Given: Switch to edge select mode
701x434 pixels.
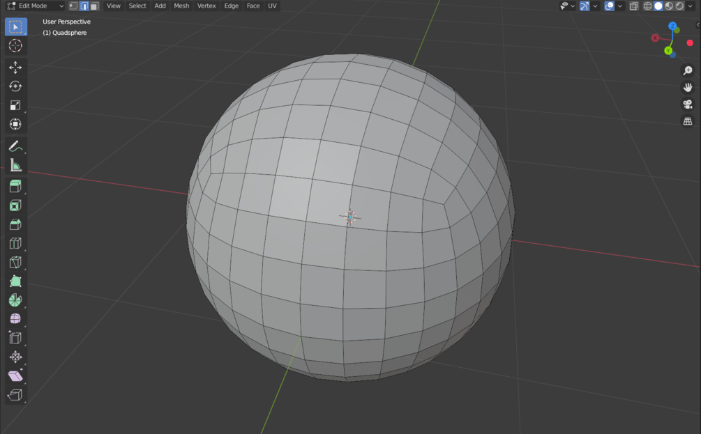Looking at the screenshot, I should 84,6.
